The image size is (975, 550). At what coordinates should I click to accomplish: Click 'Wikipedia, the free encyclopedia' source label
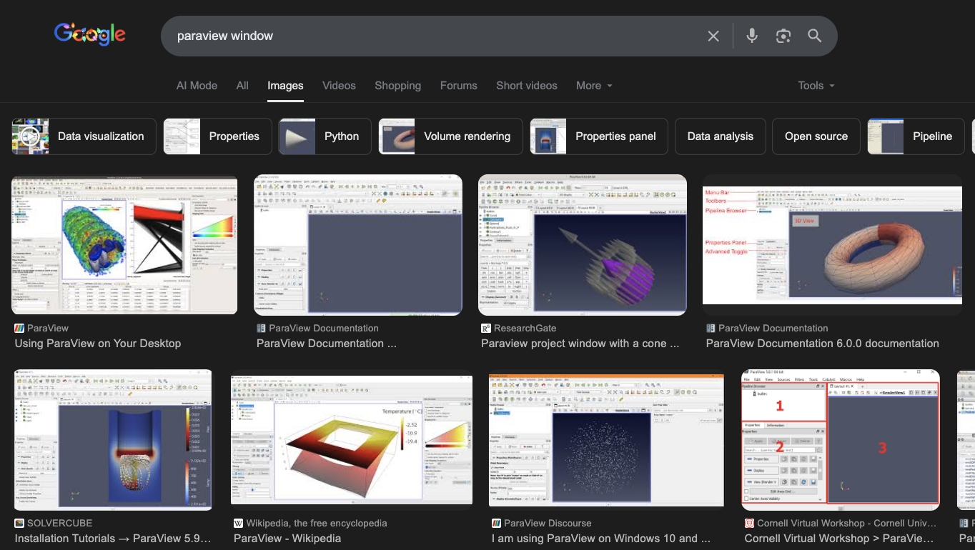(x=317, y=524)
